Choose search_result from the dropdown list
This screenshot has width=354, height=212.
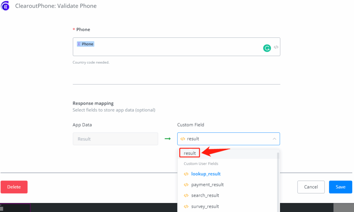(205, 195)
